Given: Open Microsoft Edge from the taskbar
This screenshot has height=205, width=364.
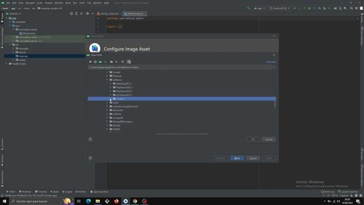Looking at the screenshot, I should point(89,201).
